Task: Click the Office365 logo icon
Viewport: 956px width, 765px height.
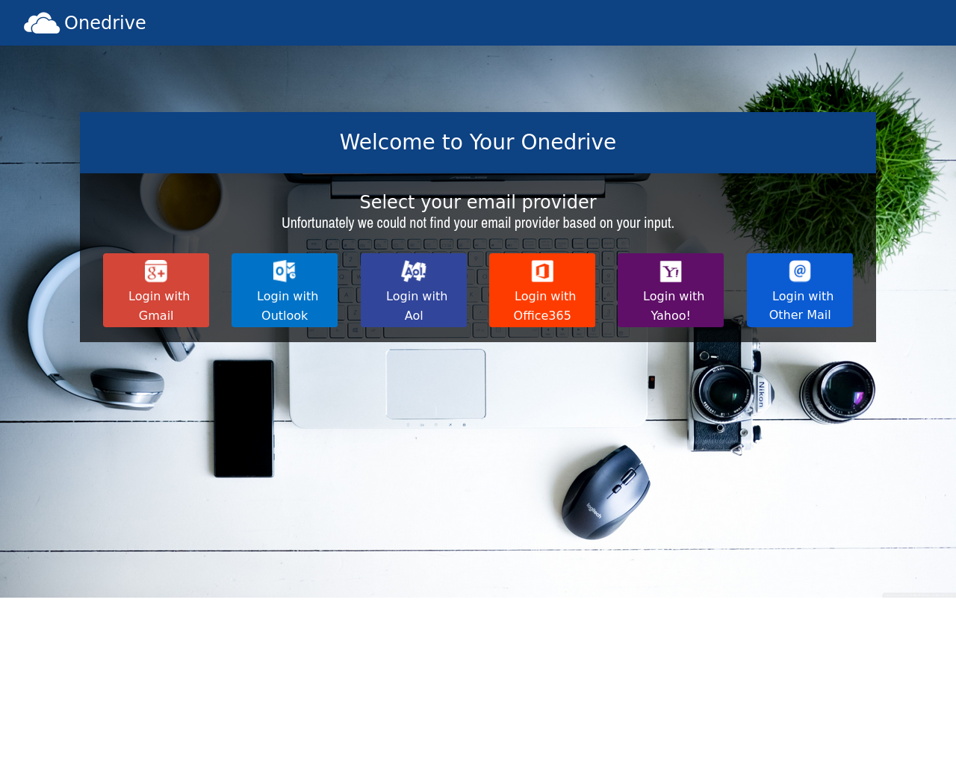Action: tap(542, 271)
